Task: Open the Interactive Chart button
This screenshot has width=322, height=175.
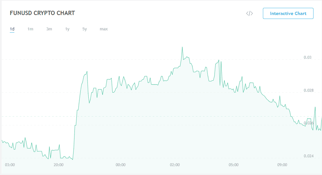Action: pos(288,13)
